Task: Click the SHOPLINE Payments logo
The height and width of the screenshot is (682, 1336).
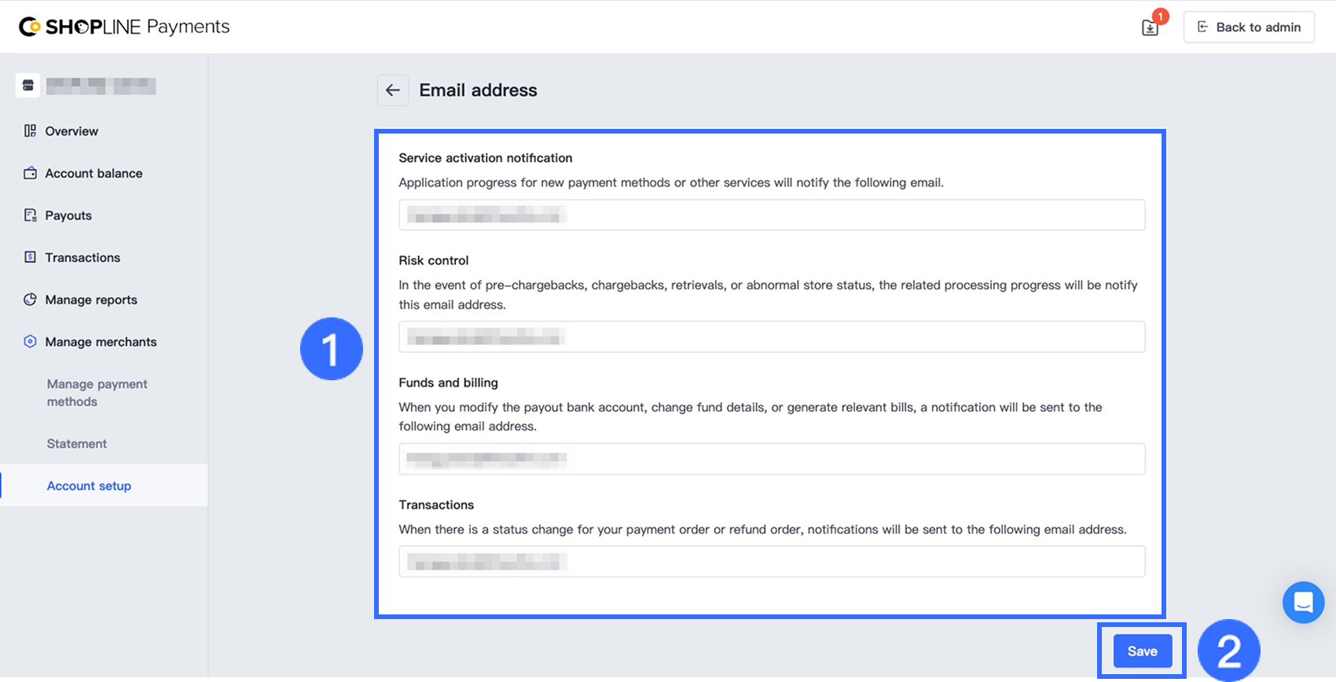Action: 124,27
